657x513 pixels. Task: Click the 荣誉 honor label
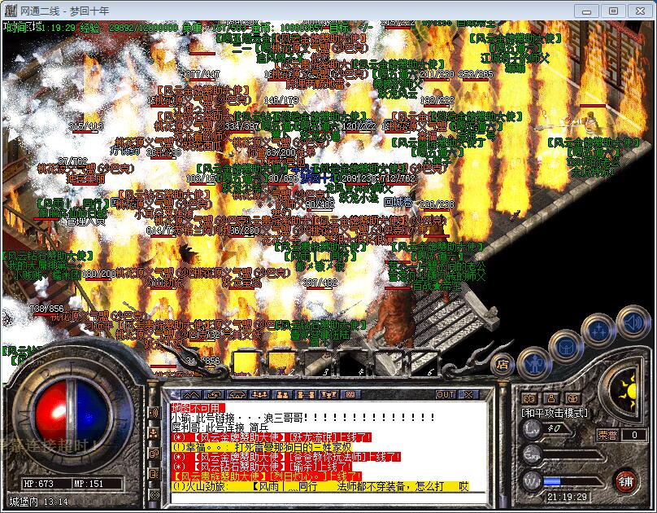[x=607, y=435]
